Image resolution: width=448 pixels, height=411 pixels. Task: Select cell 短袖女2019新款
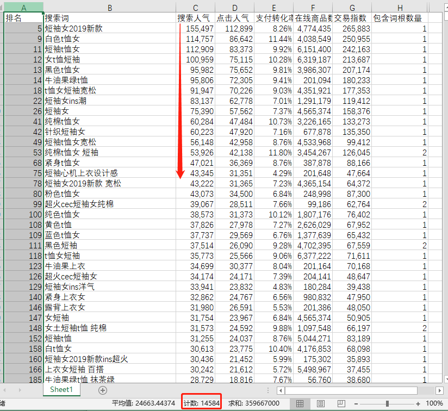coord(110,29)
